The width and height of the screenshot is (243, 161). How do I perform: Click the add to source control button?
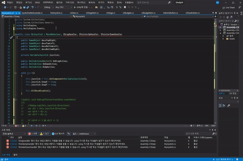tap(223, 159)
